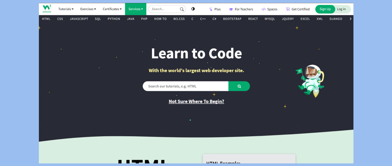The width and height of the screenshot is (392, 166).
Task: Select XML in the topic bar
Action: (x=319, y=19)
